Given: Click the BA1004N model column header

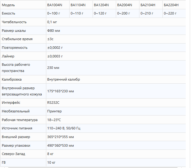Looking at the screenshot, I should [54, 5].
